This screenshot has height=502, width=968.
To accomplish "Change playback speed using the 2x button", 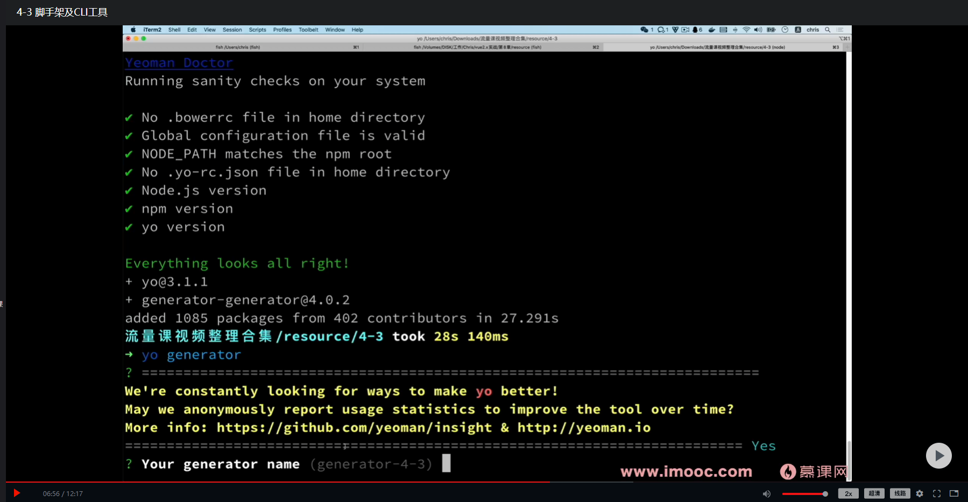I will tap(849, 493).
